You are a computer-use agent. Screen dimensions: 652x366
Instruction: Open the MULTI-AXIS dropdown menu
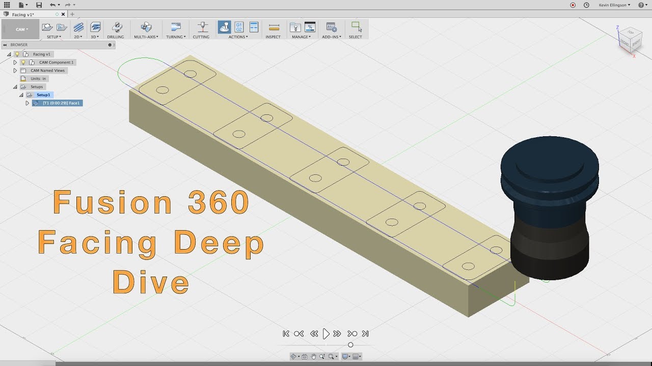coord(146,37)
